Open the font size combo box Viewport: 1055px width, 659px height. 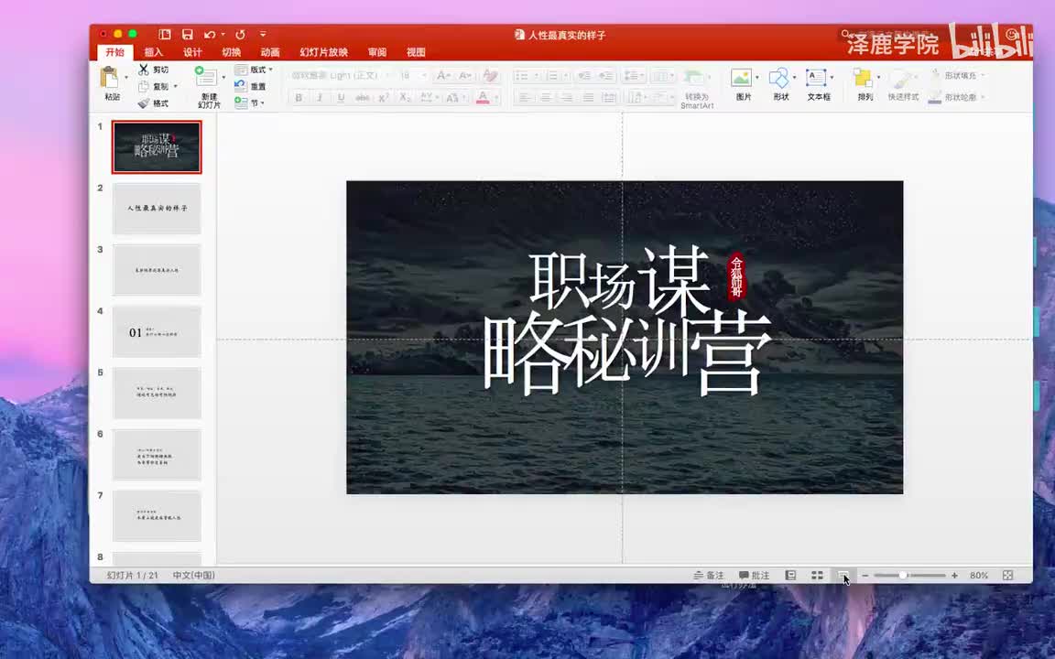coord(413,75)
